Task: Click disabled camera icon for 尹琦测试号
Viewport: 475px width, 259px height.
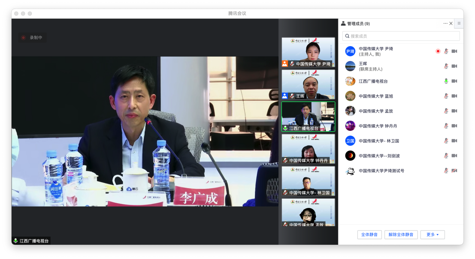Action: pos(454,171)
